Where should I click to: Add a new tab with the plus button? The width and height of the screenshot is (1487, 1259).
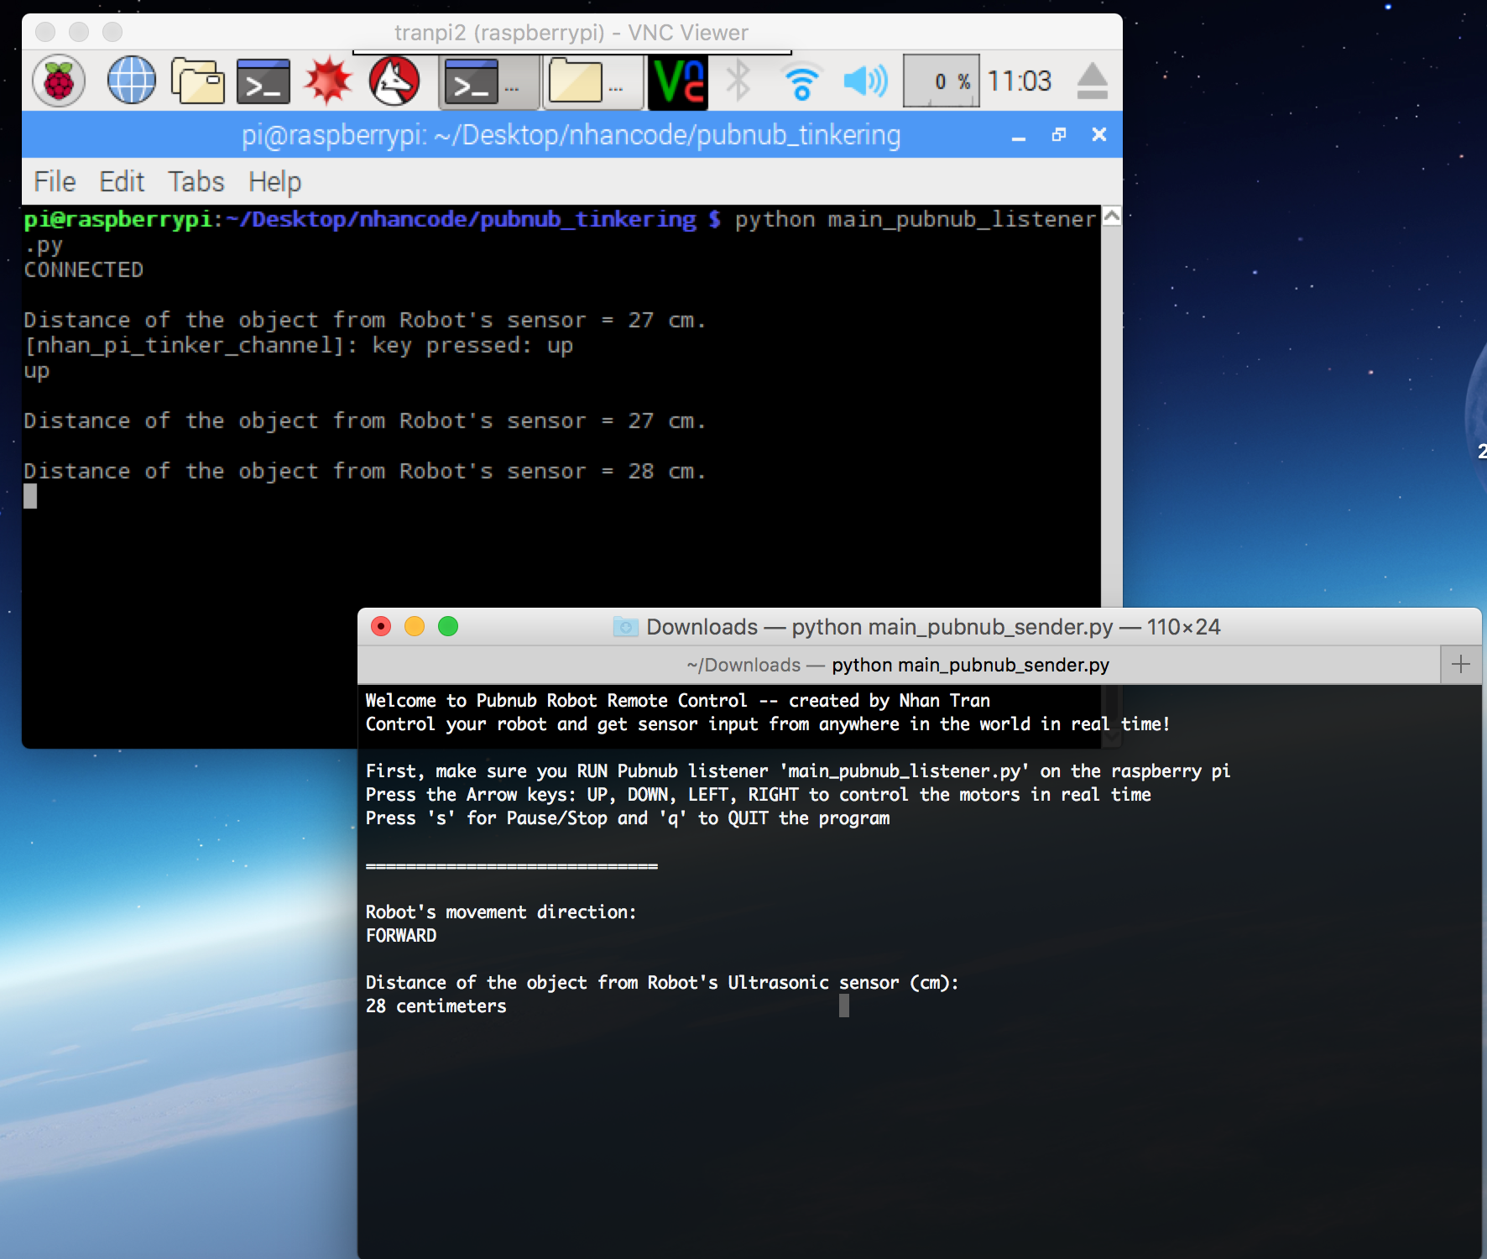pos(1461,665)
